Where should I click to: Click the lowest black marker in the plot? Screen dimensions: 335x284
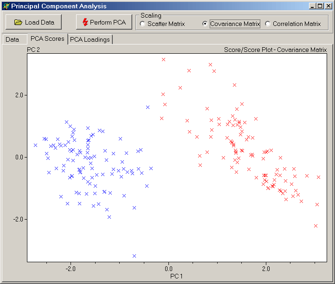click(x=135, y=256)
